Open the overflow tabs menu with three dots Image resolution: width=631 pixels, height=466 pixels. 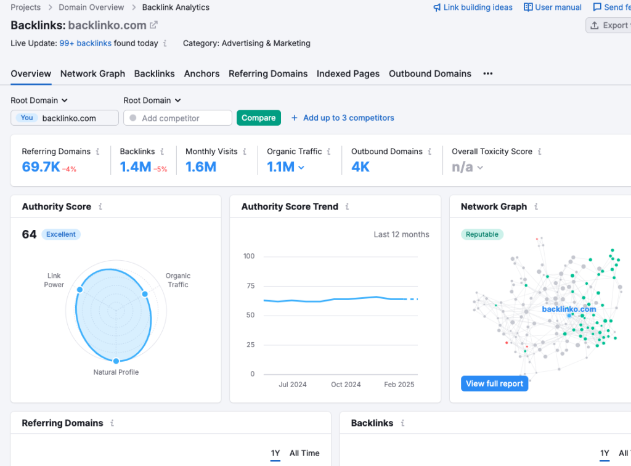click(487, 73)
